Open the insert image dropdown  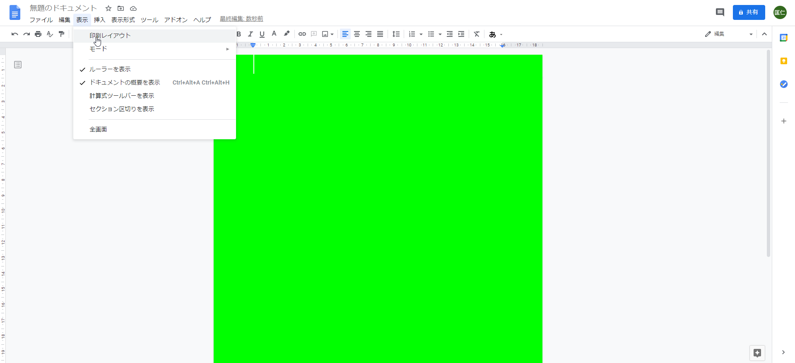328,34
